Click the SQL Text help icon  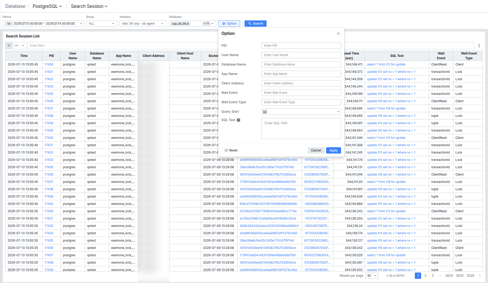[238, 120]
